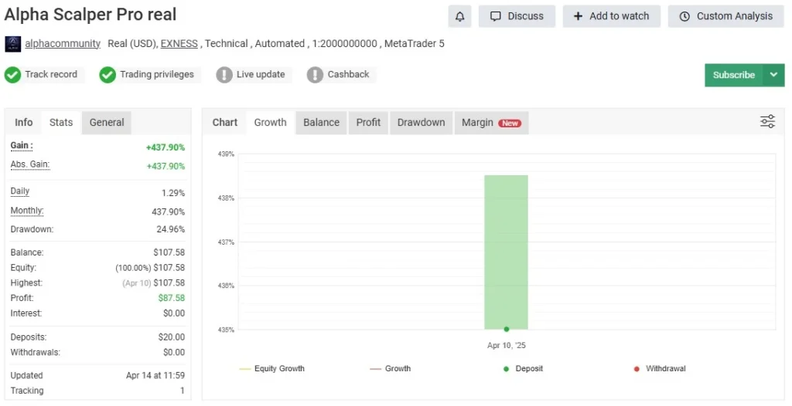
Task: Switch to the Profit chart tab
Action: (x=368, y=123)
